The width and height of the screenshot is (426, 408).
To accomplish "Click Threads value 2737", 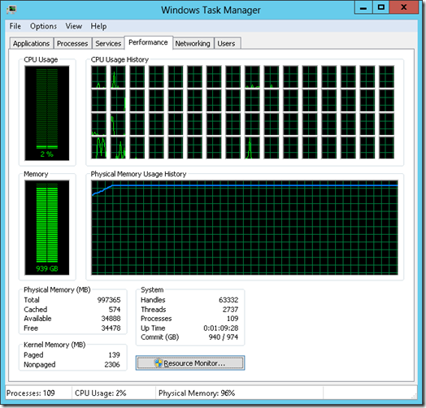I will tap(230, 310).
